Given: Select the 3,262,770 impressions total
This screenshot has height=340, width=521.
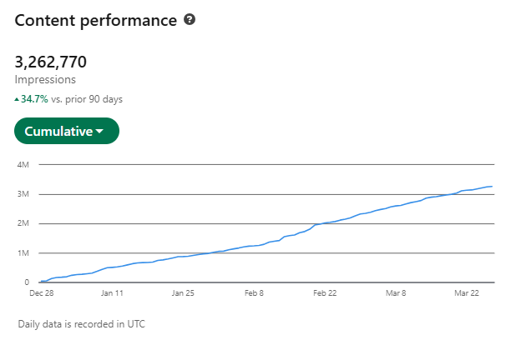Looking at the screenshot, I should tap(50, 62).
